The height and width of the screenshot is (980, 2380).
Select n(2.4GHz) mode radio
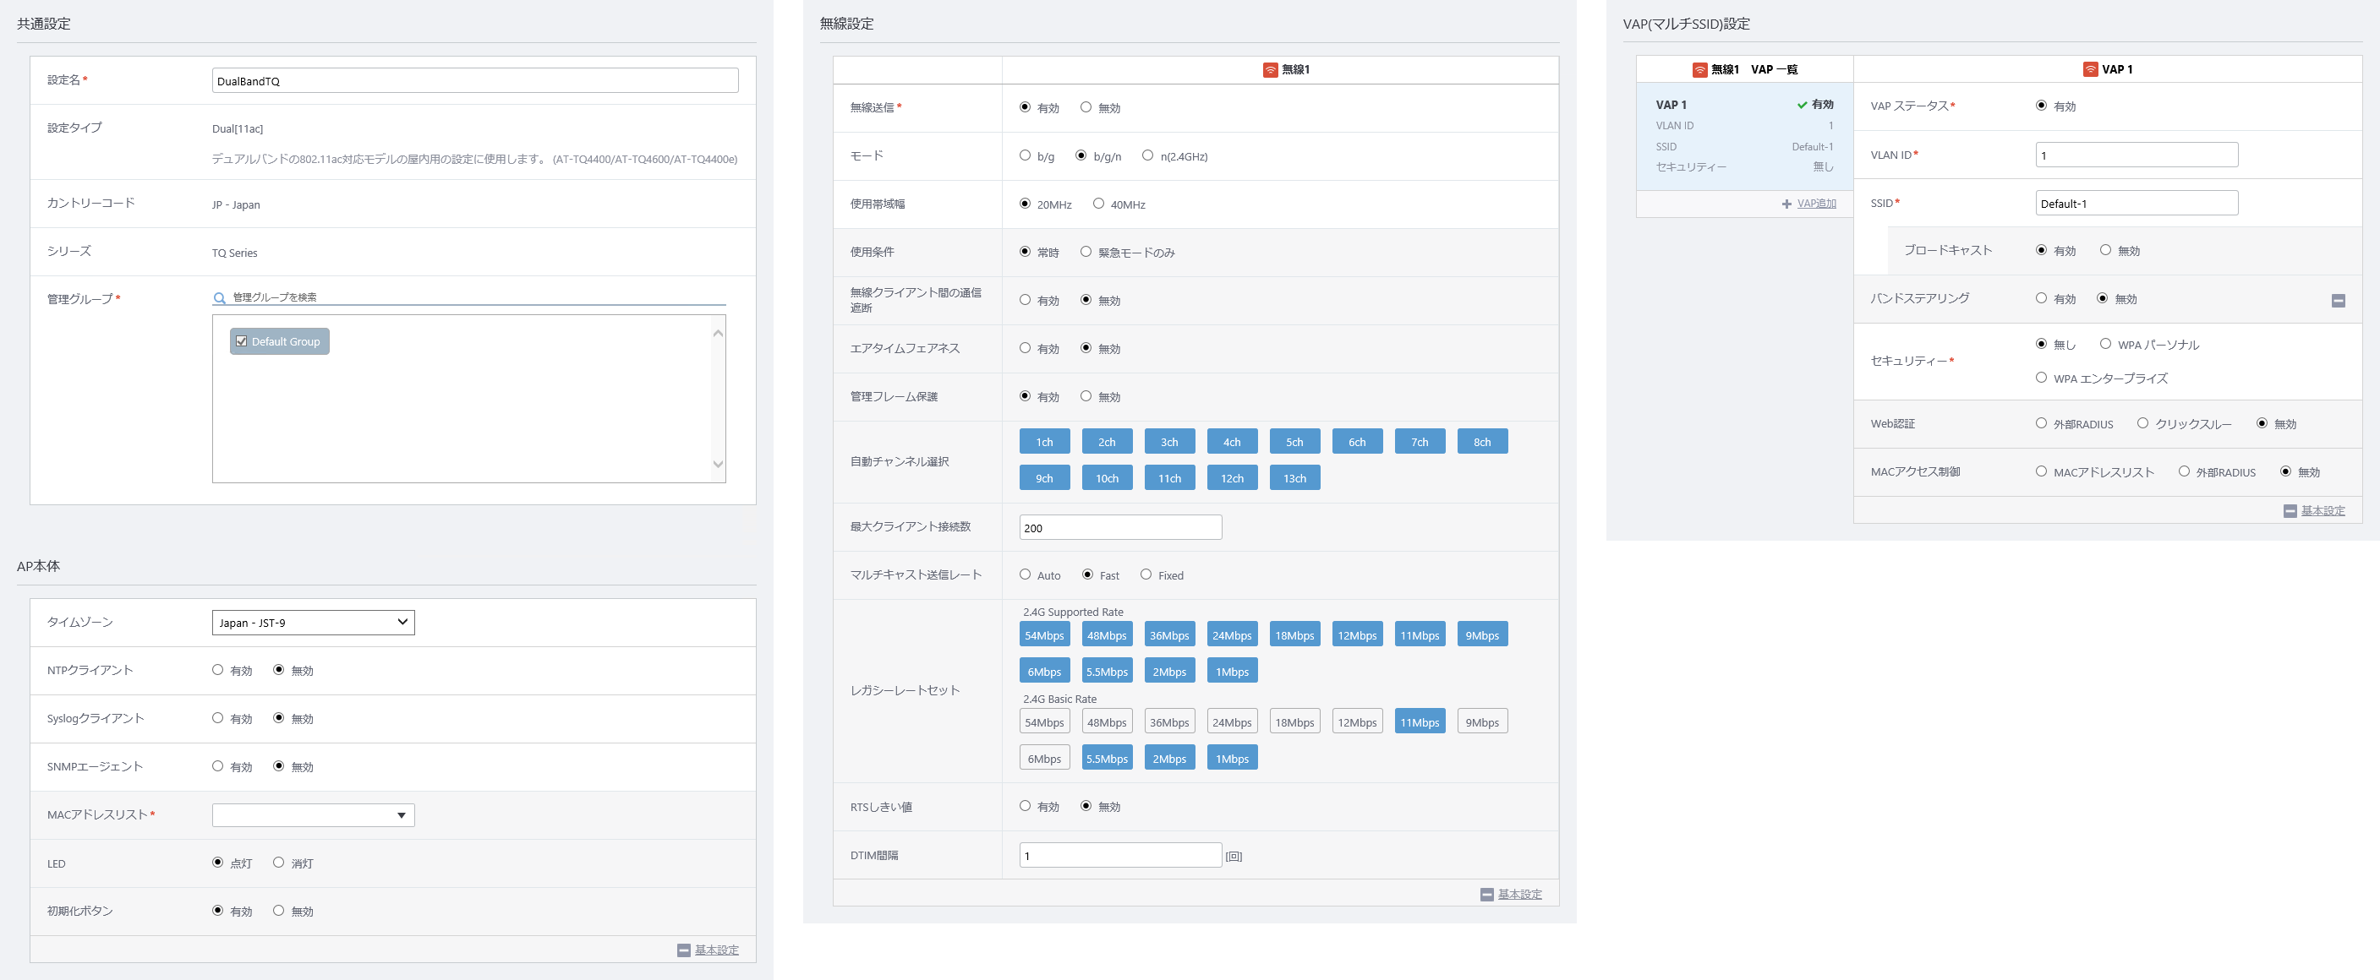[x=1147, y=156]
